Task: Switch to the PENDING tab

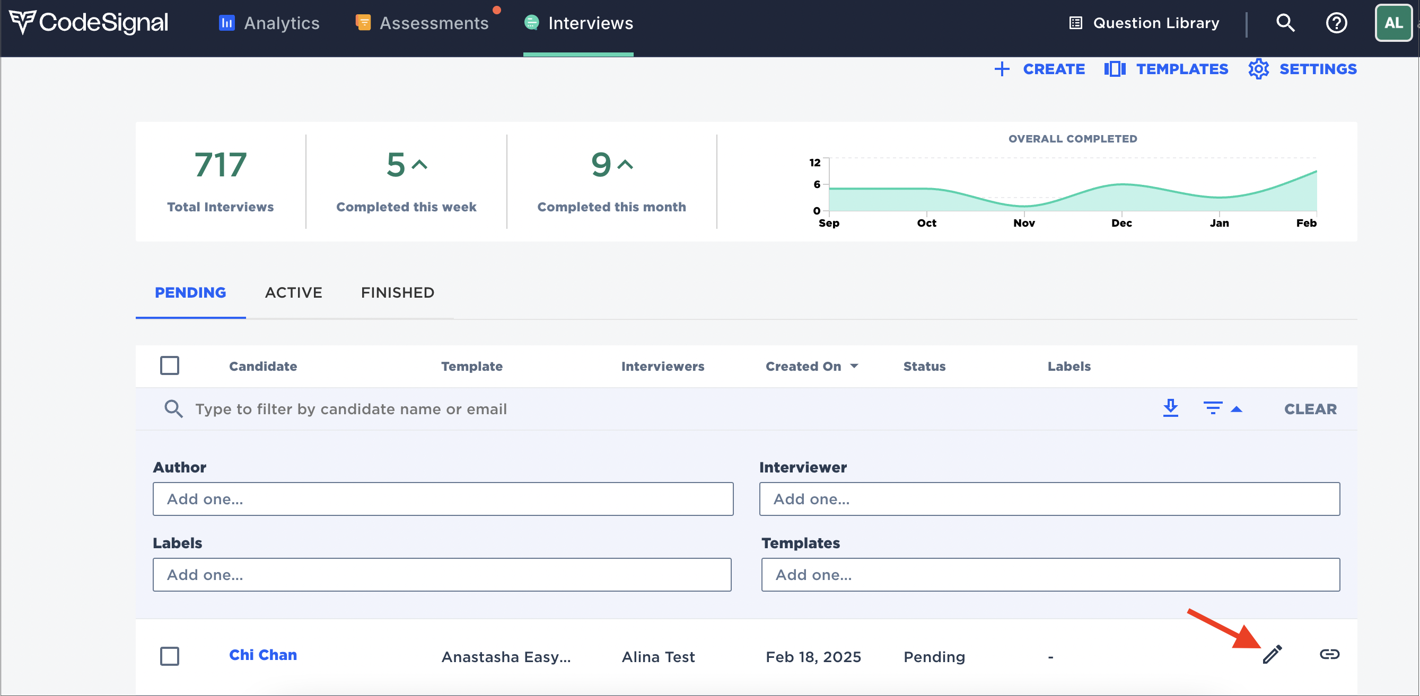Action: pyautogui.click(x=190, y=292)
